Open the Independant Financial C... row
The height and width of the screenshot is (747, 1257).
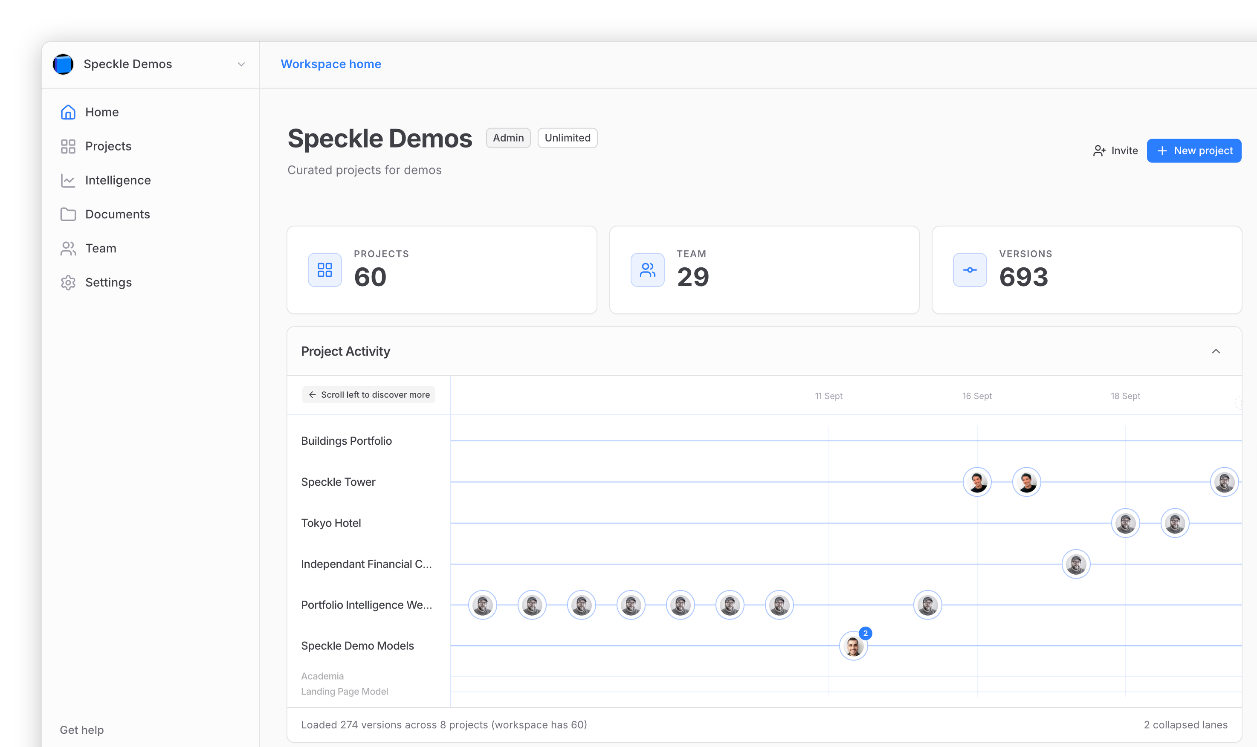pyautogui.click(x=366, y=564)
